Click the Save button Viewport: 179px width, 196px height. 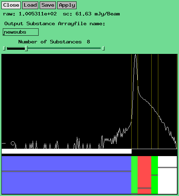(x=48, y=5)
